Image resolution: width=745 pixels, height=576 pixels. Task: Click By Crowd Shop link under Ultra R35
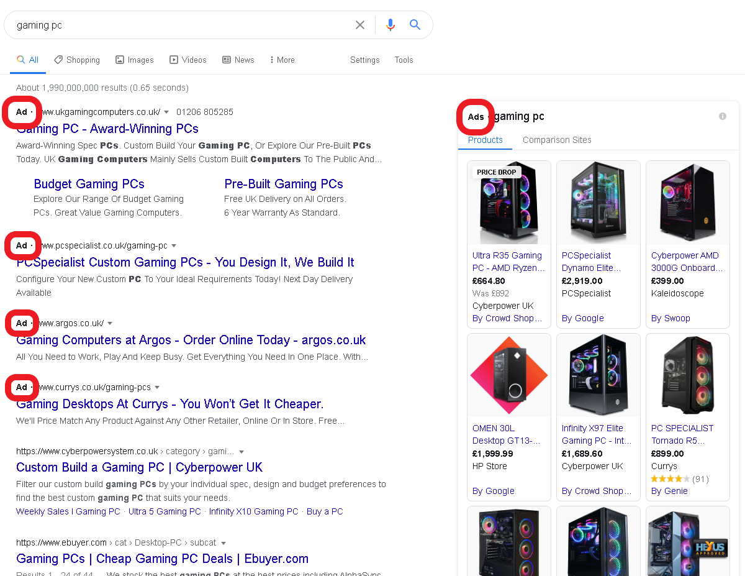pos(507,318)
